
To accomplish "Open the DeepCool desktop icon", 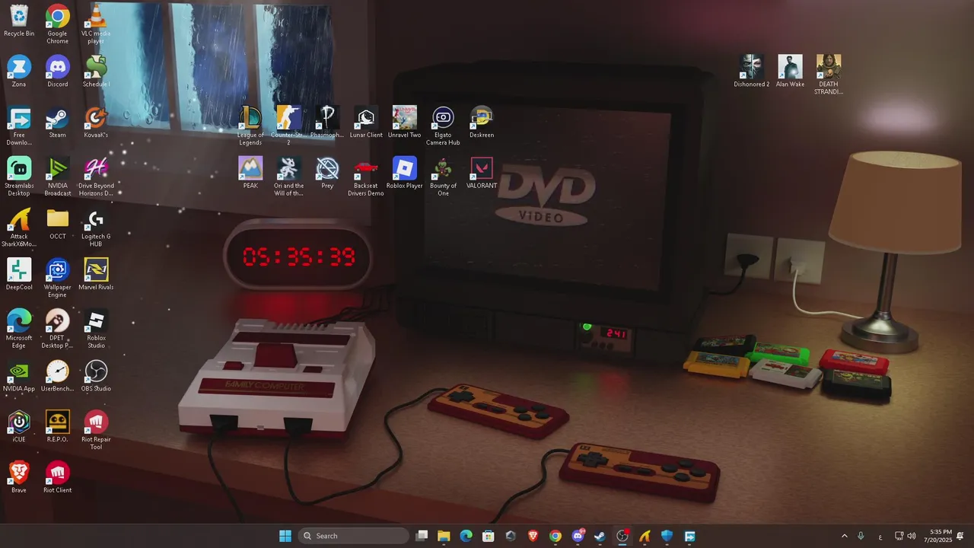I will [19, 275].
